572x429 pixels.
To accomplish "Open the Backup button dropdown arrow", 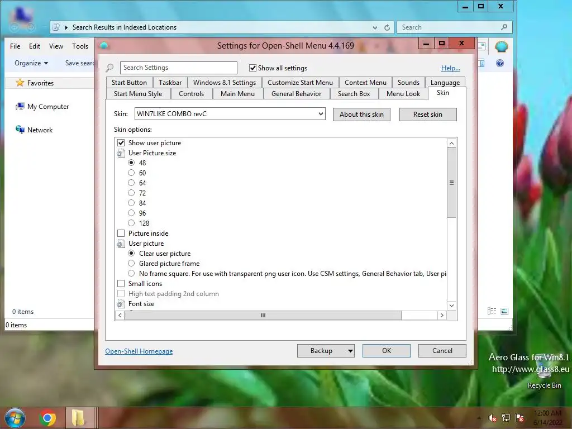I will pos(350,351).
